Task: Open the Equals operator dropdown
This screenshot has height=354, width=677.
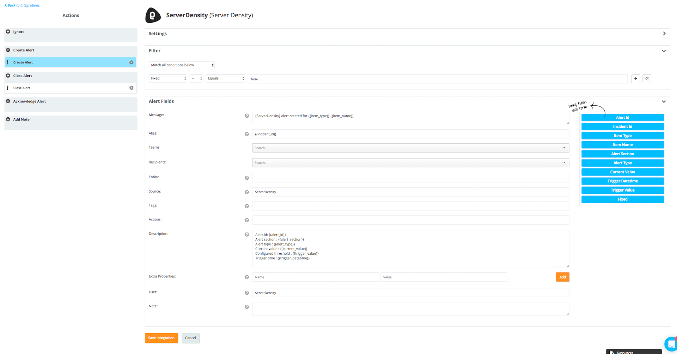Action: (x=226, y=79)
